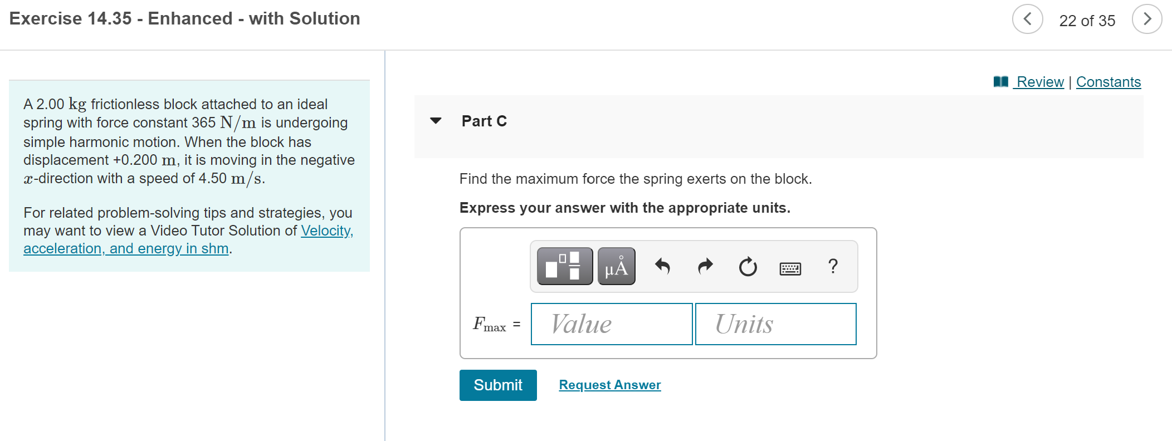The height and width of the screenshot is (441, 1172).
Task: Click the question mark help icon
Action: 832,267
